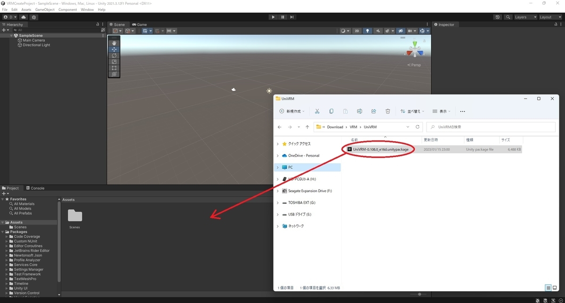565x303 pixels.
Task: Select the Transform tool in Scene toolbar
Action: [114, 74]
